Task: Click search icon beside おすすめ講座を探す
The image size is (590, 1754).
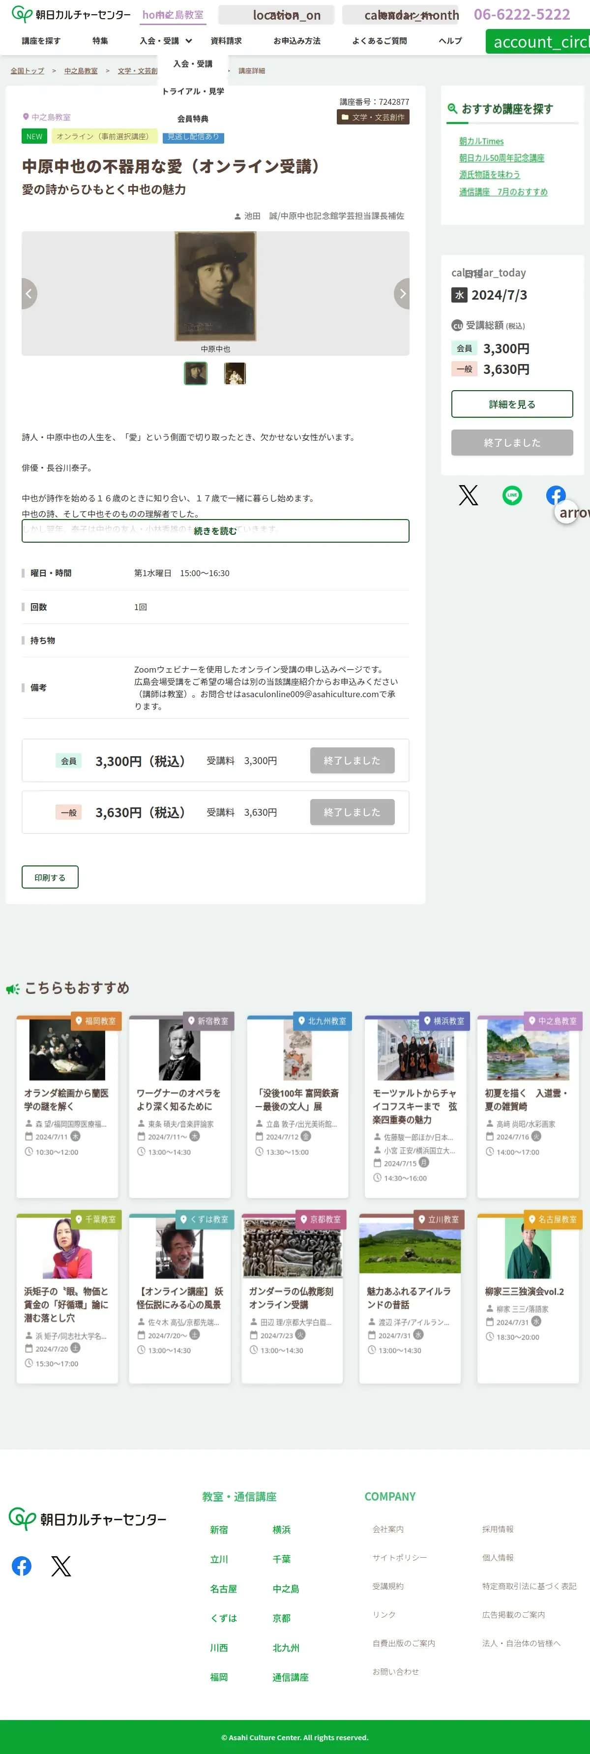Action: coord(452,108)
